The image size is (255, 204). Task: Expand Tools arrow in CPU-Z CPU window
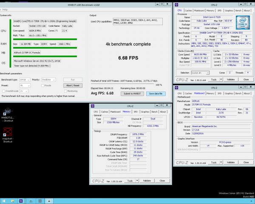(221, 79)
